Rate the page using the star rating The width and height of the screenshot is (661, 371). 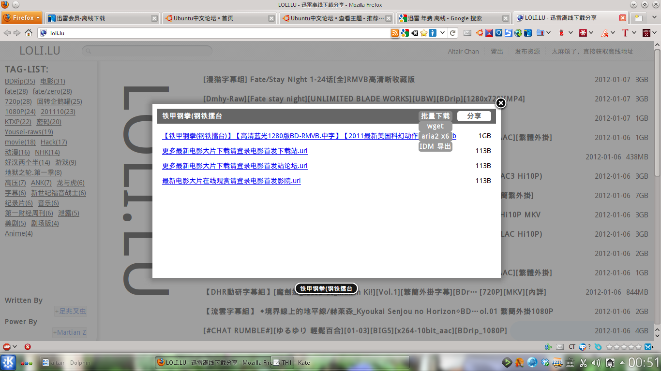click(624, 346)
